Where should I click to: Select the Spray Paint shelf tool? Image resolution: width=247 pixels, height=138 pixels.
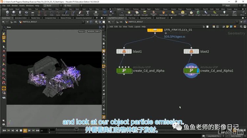(x=80, y=13)
